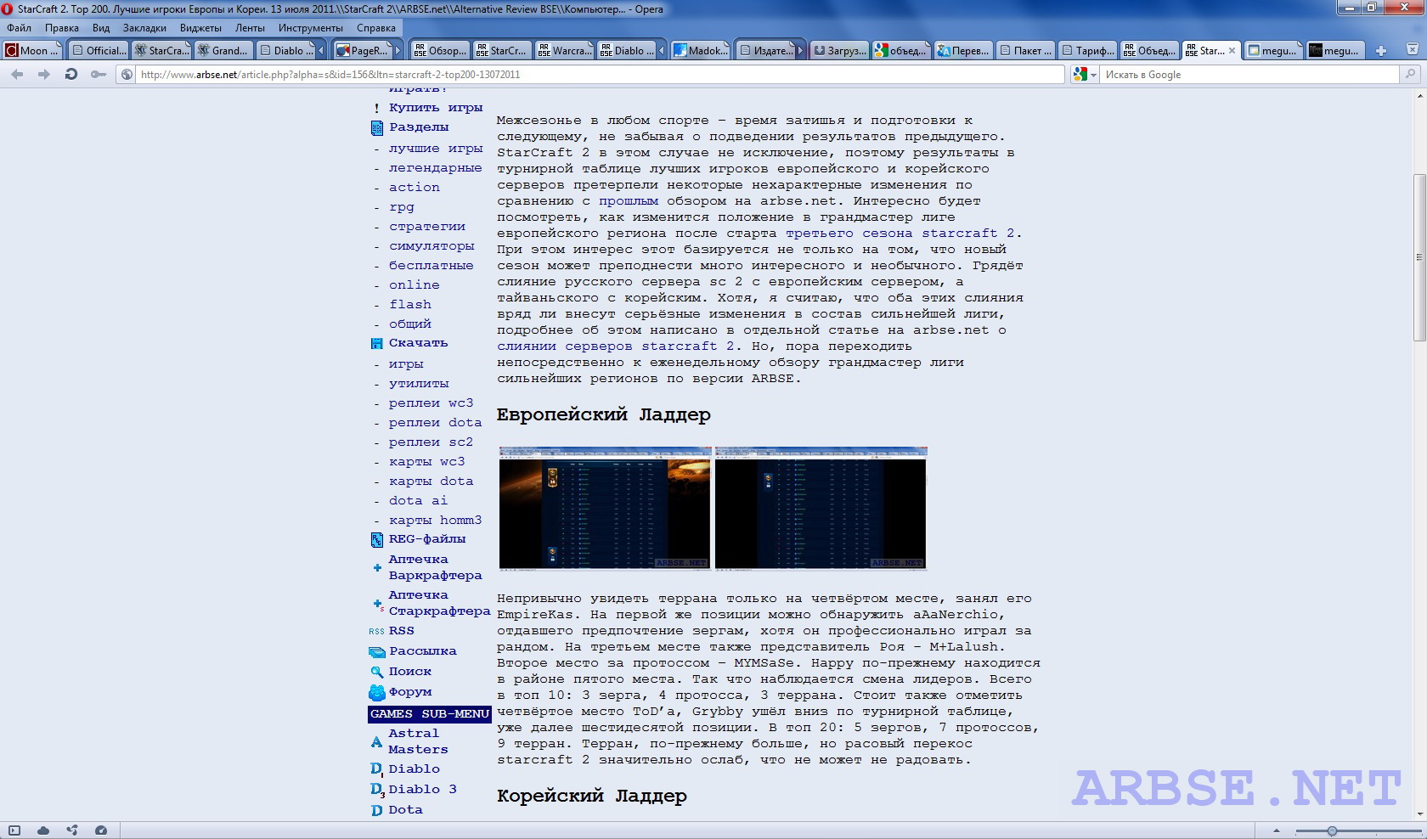Viewport: 1427px width, 839px height.
Task: Click the Форум icon in sidebar
Action: tap(377, 693)
